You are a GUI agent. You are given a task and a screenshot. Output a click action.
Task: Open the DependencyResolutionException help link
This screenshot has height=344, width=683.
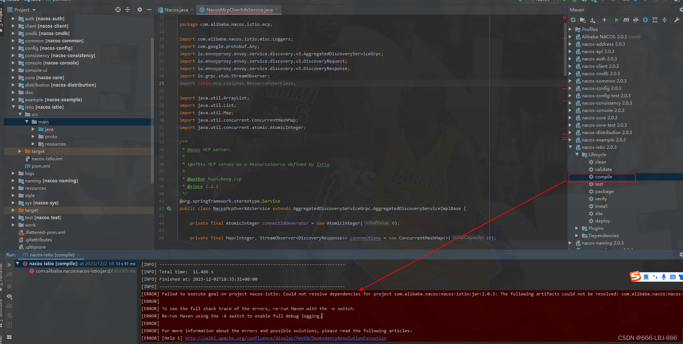(x=286, y=338)
